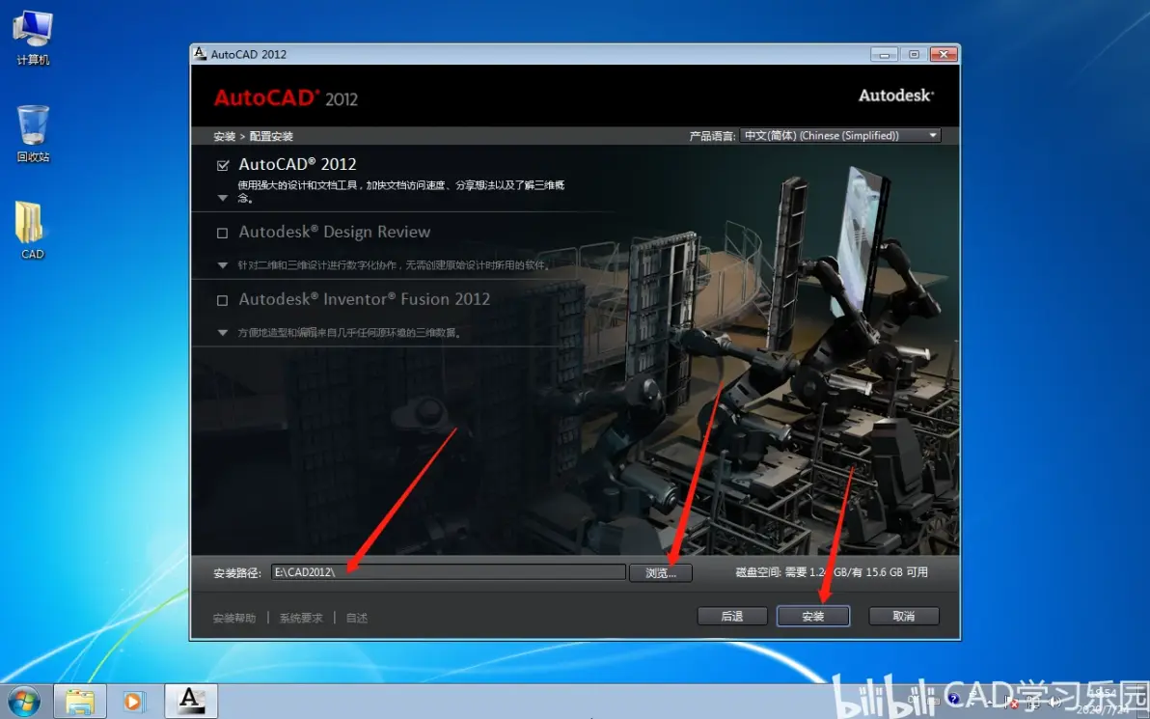The height and width of the screenshot is (719, 1150).
Task: Close the AutoCAD 2012 installer window
Action: pyautogui.click(x=944, y=54)
